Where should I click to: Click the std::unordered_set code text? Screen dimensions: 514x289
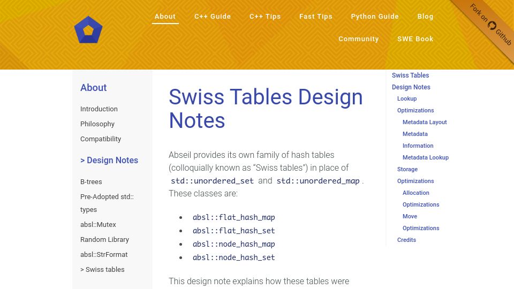pyautogui.click(x=212, y=181)
